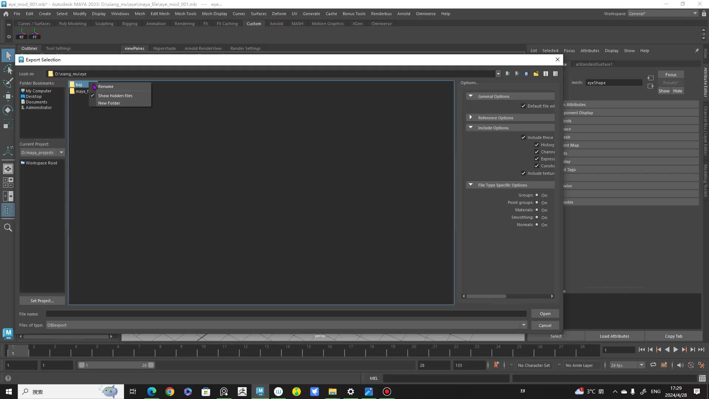Select the Move tool in toolbox
709x399 pixels.
(x=8, y=96)
